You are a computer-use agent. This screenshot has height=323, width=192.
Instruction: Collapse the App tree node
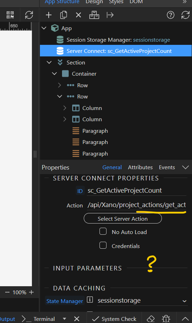coord(44,28)
